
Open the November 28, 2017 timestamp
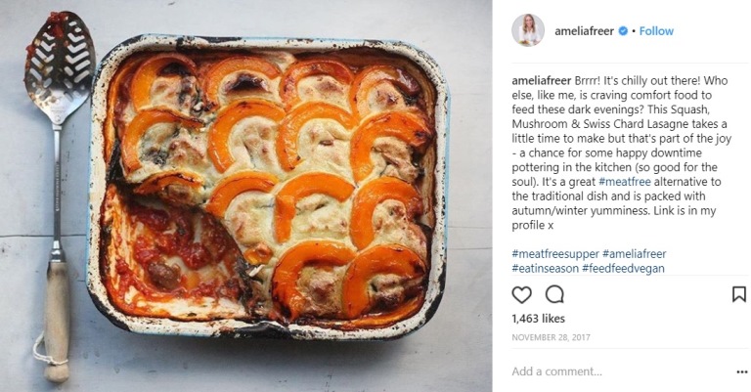pos(551,337)
